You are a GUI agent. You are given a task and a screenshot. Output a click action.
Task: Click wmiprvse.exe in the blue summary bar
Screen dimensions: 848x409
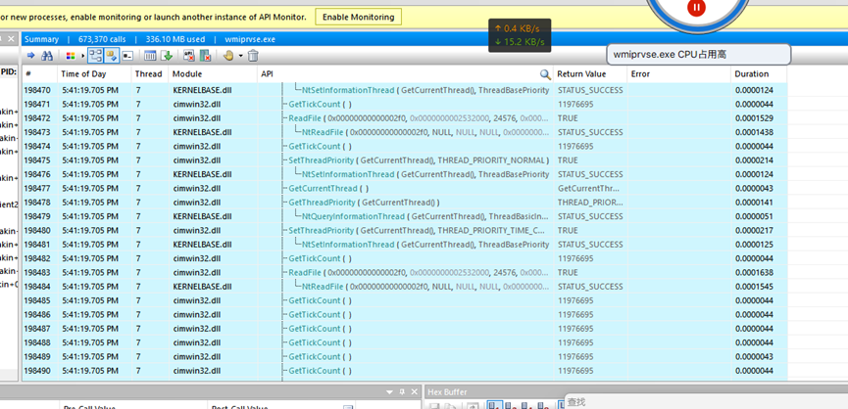pyautogui.click(x=250, y=39)
